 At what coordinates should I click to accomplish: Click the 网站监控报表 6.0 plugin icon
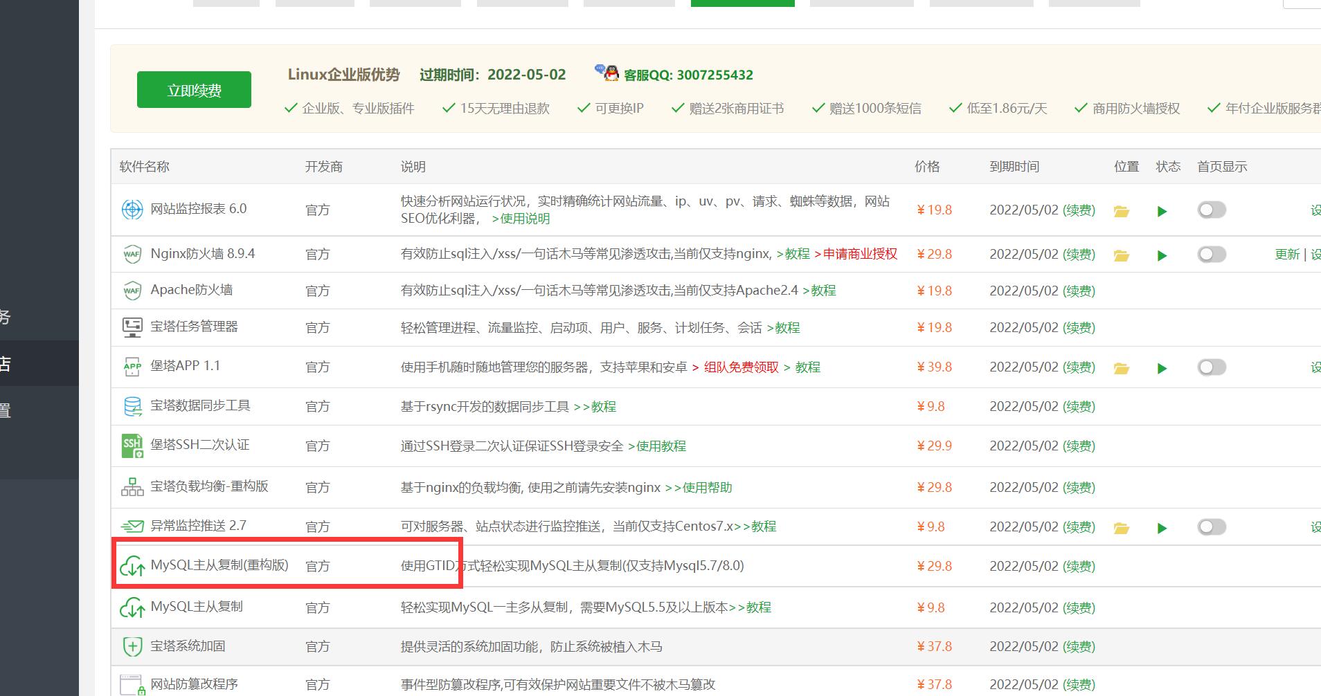132,209
